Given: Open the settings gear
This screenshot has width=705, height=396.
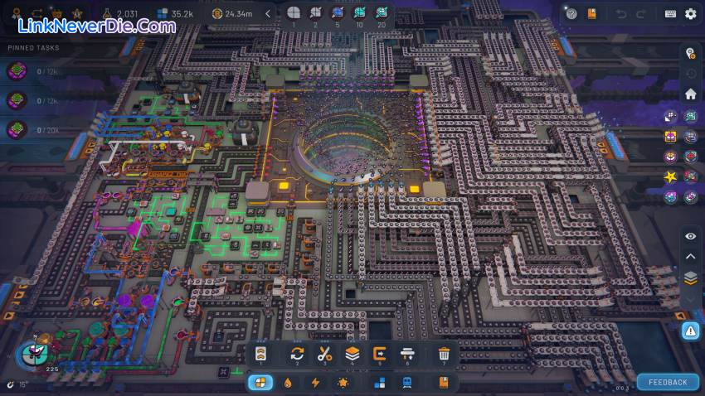Looking at the screenshot, I should (x=690, y=14).
